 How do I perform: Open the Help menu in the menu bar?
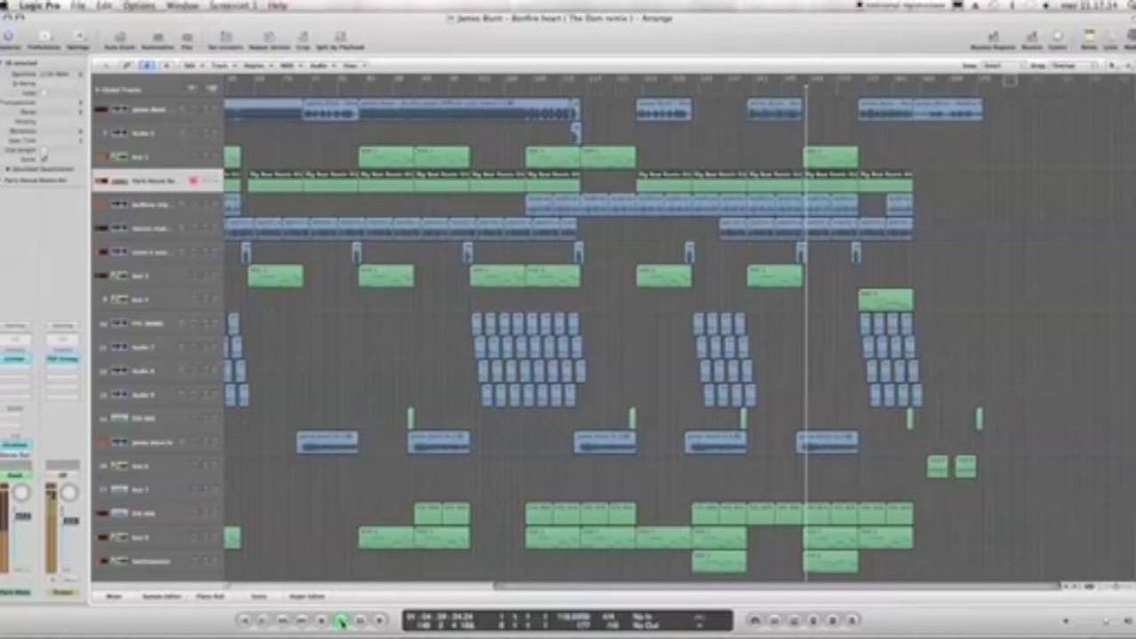(277, 5)
